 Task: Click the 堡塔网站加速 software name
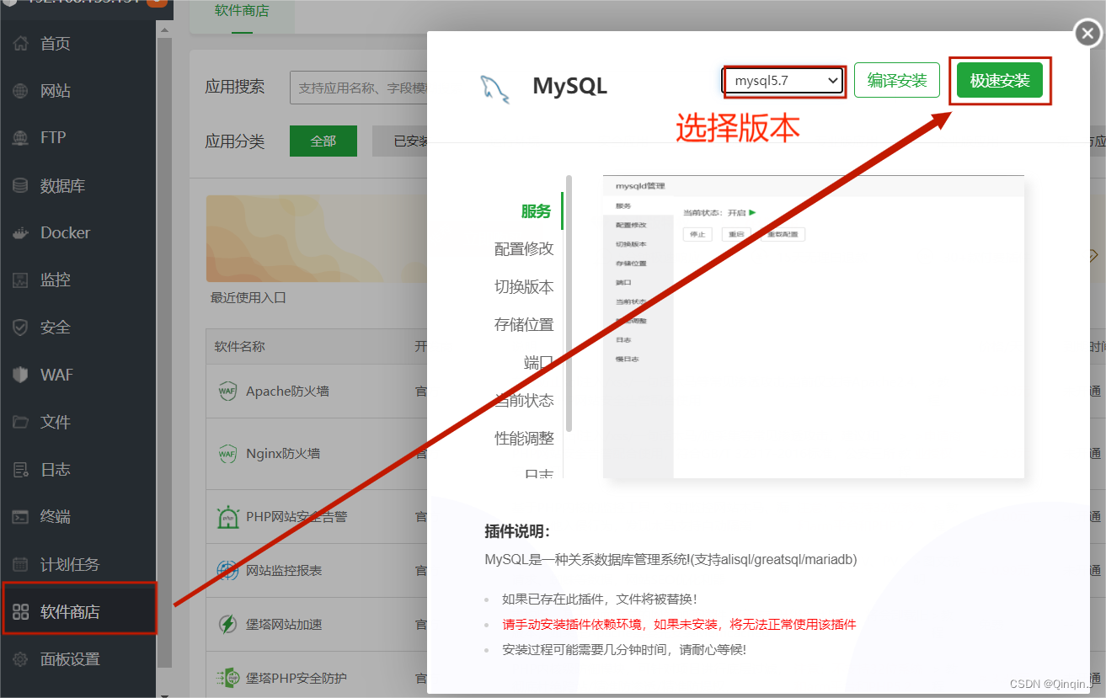(284, 625)
